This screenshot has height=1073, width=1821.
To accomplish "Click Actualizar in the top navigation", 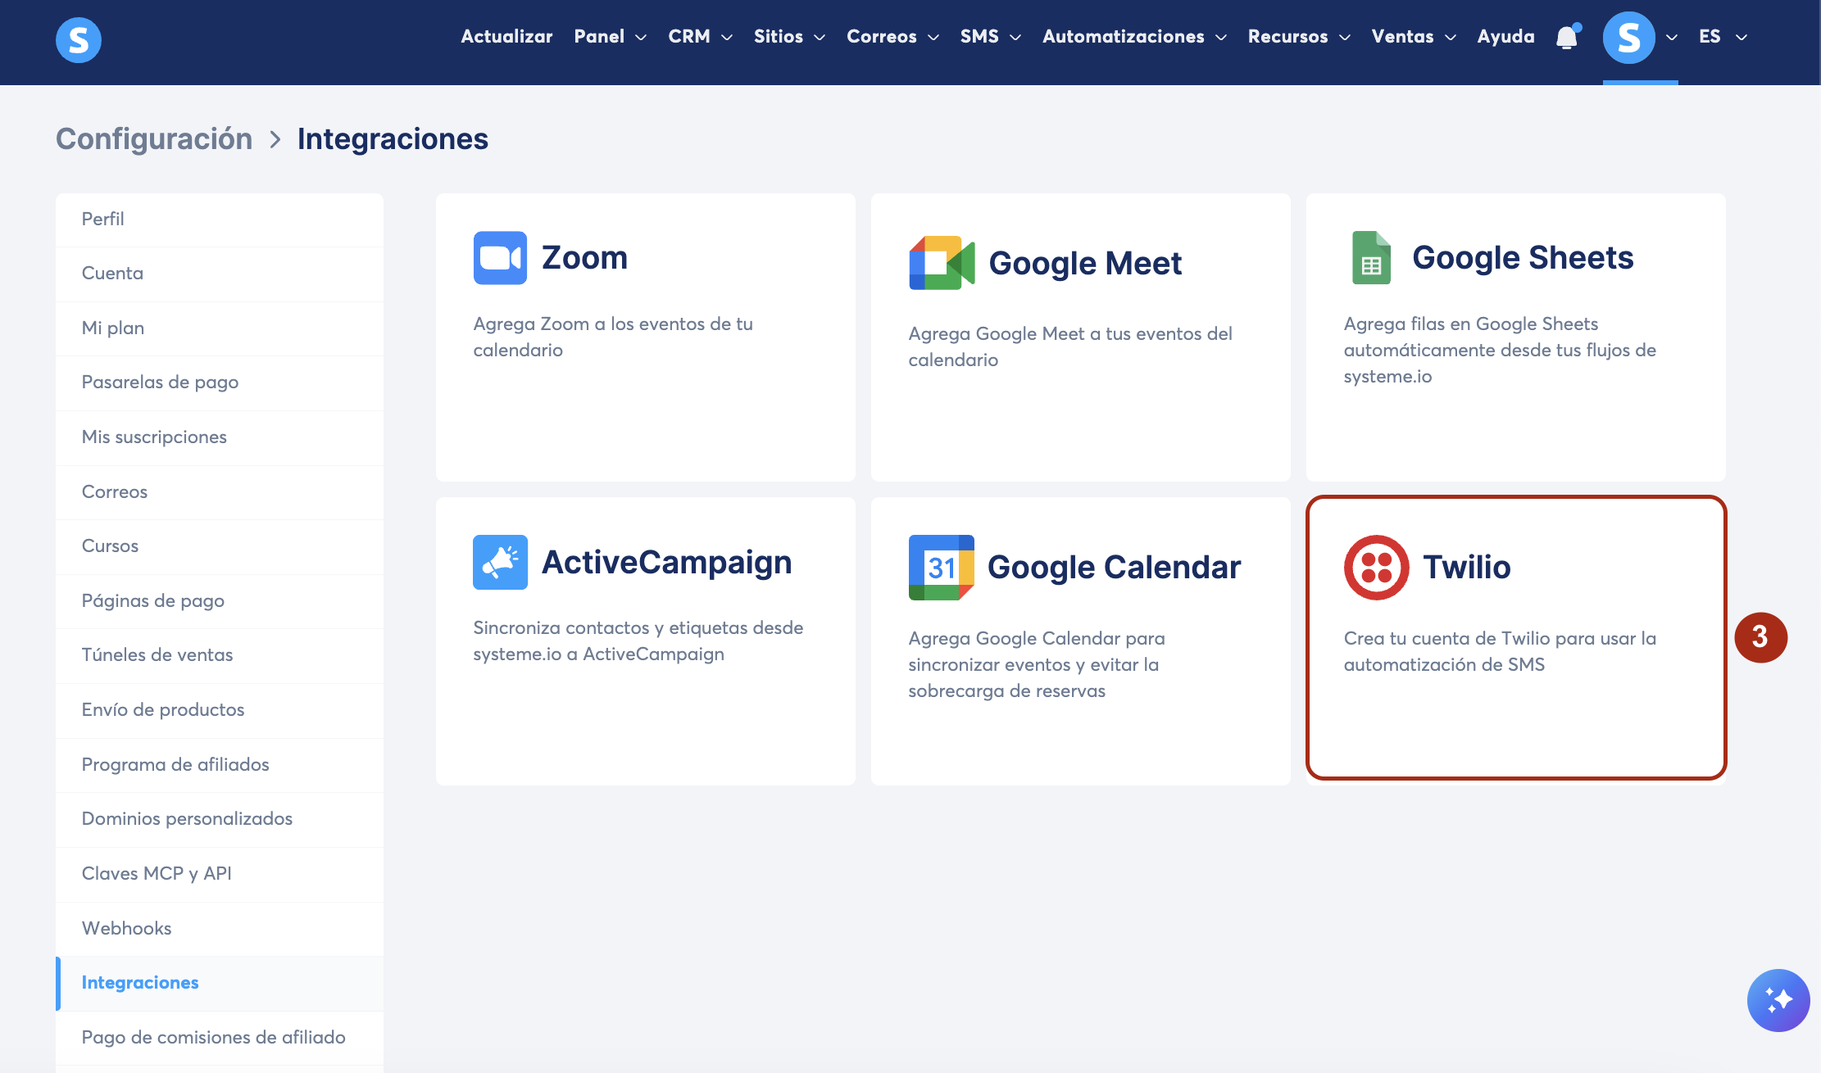I will click(506, 37).
